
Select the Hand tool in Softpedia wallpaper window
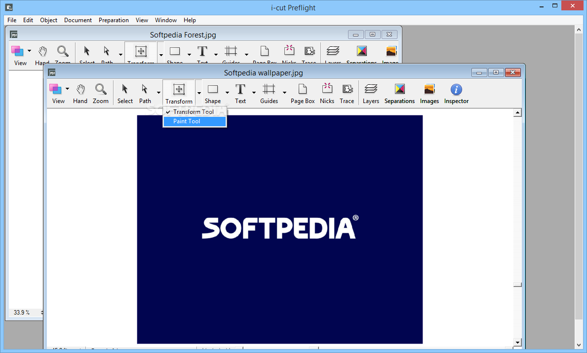click(80, 94)
